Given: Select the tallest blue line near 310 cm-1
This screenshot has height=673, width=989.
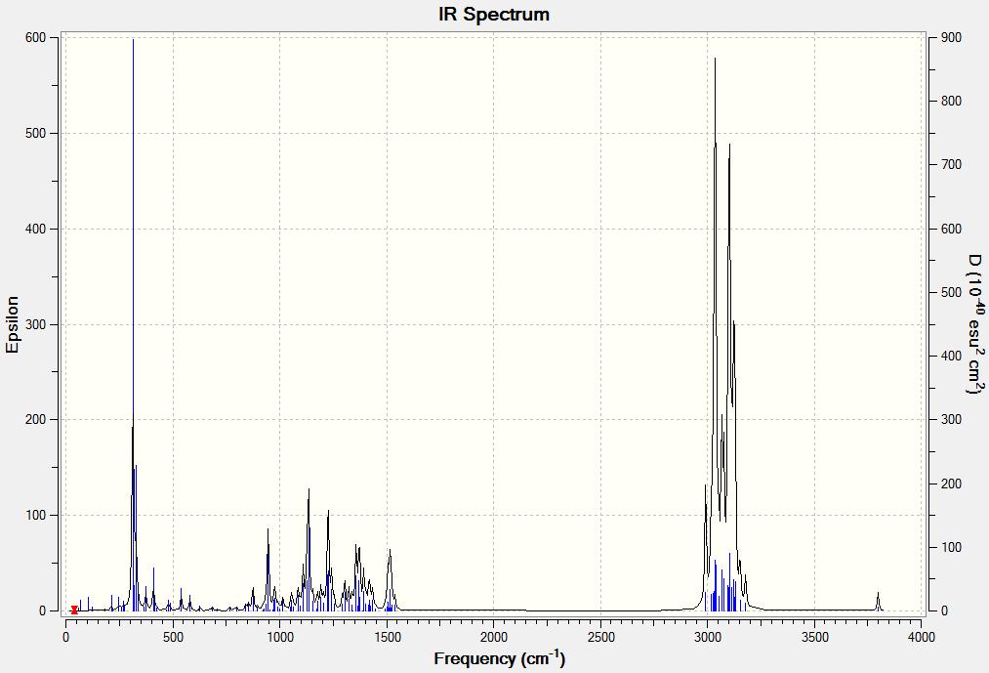Looking at the screenshot, I should [133, 228].
